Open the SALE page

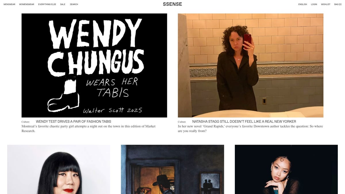tap(63, 4)
